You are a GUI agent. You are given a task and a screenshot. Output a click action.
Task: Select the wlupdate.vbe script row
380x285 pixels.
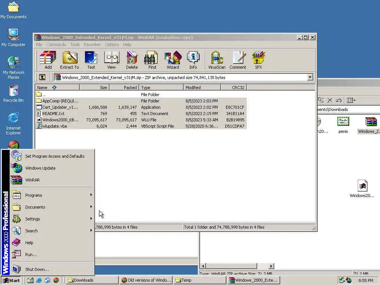point(141,126)
